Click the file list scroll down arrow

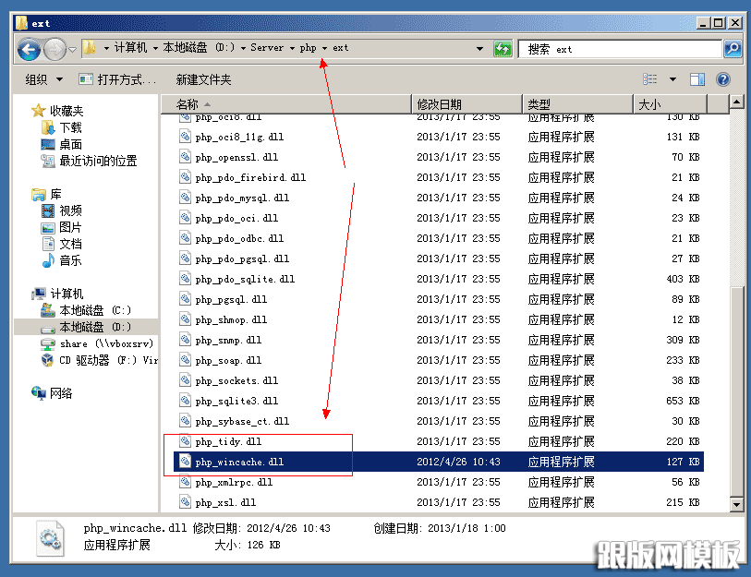point(736,504)
